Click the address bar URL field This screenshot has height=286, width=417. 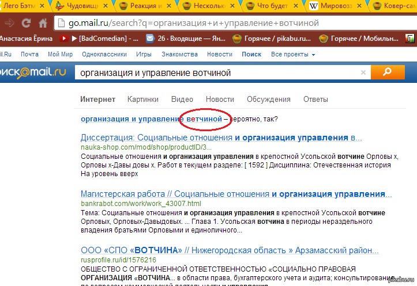click(x=236, y=23)
